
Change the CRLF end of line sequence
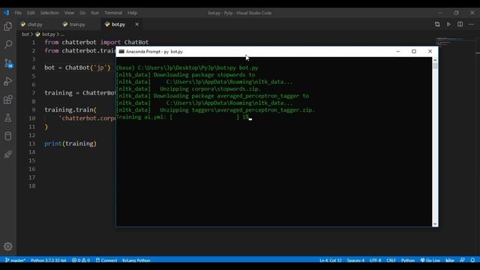(391, 260)
